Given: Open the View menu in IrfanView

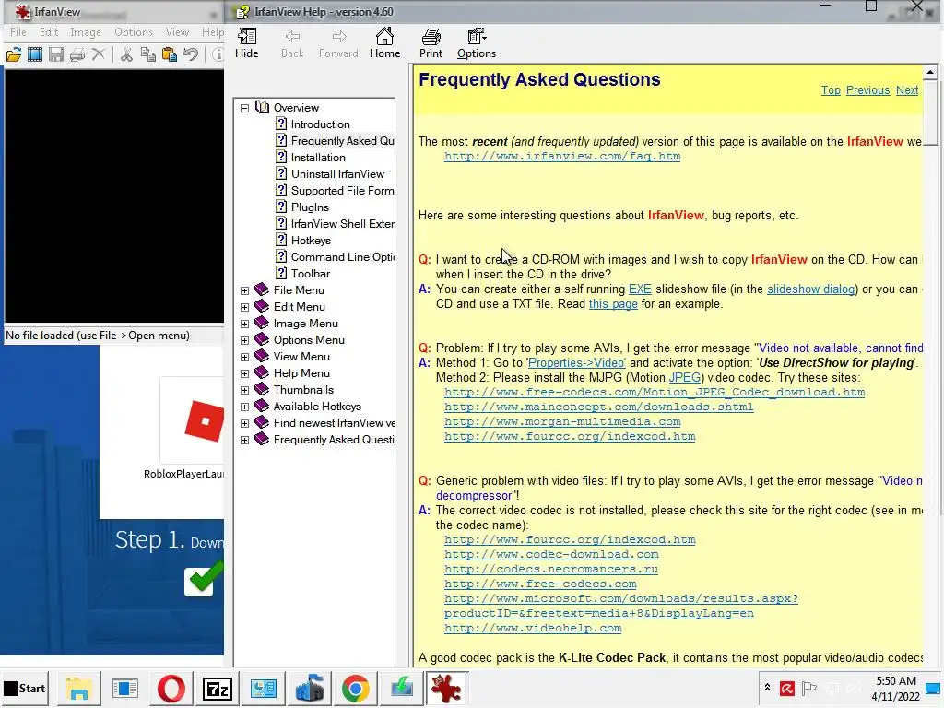Looking at the screenshot, I should [177, 32].
